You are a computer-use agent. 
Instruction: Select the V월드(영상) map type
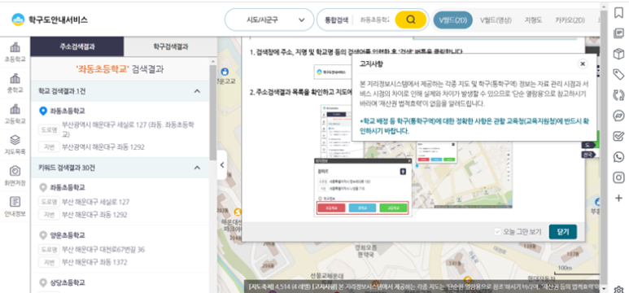point(496,20)
